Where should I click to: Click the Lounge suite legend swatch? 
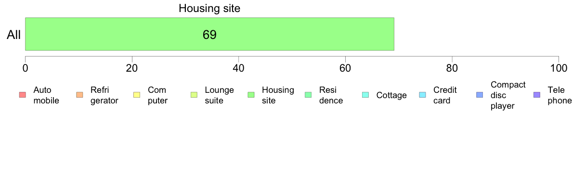[194, 95]
